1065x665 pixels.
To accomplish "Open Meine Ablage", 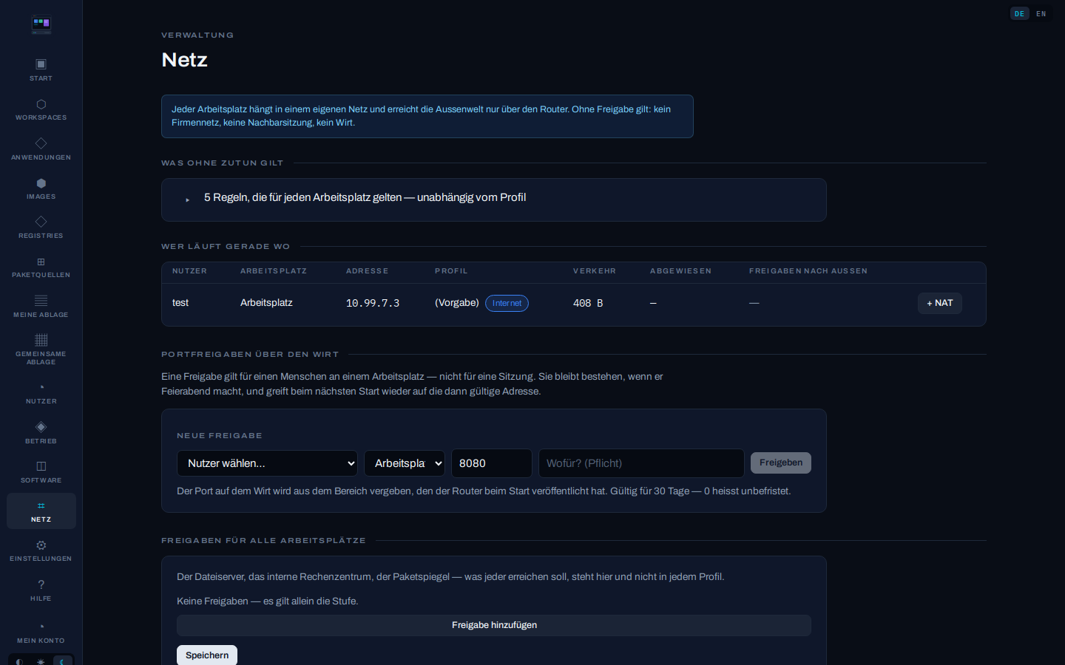I will 41,306.
